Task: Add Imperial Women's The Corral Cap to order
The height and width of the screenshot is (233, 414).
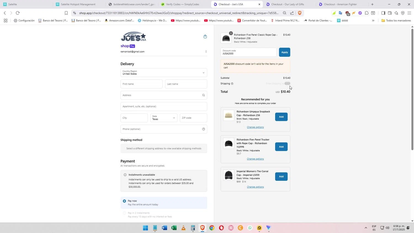Action: (x=281, y=176)
